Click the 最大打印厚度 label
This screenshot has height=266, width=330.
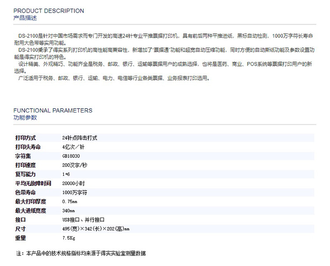30,201
